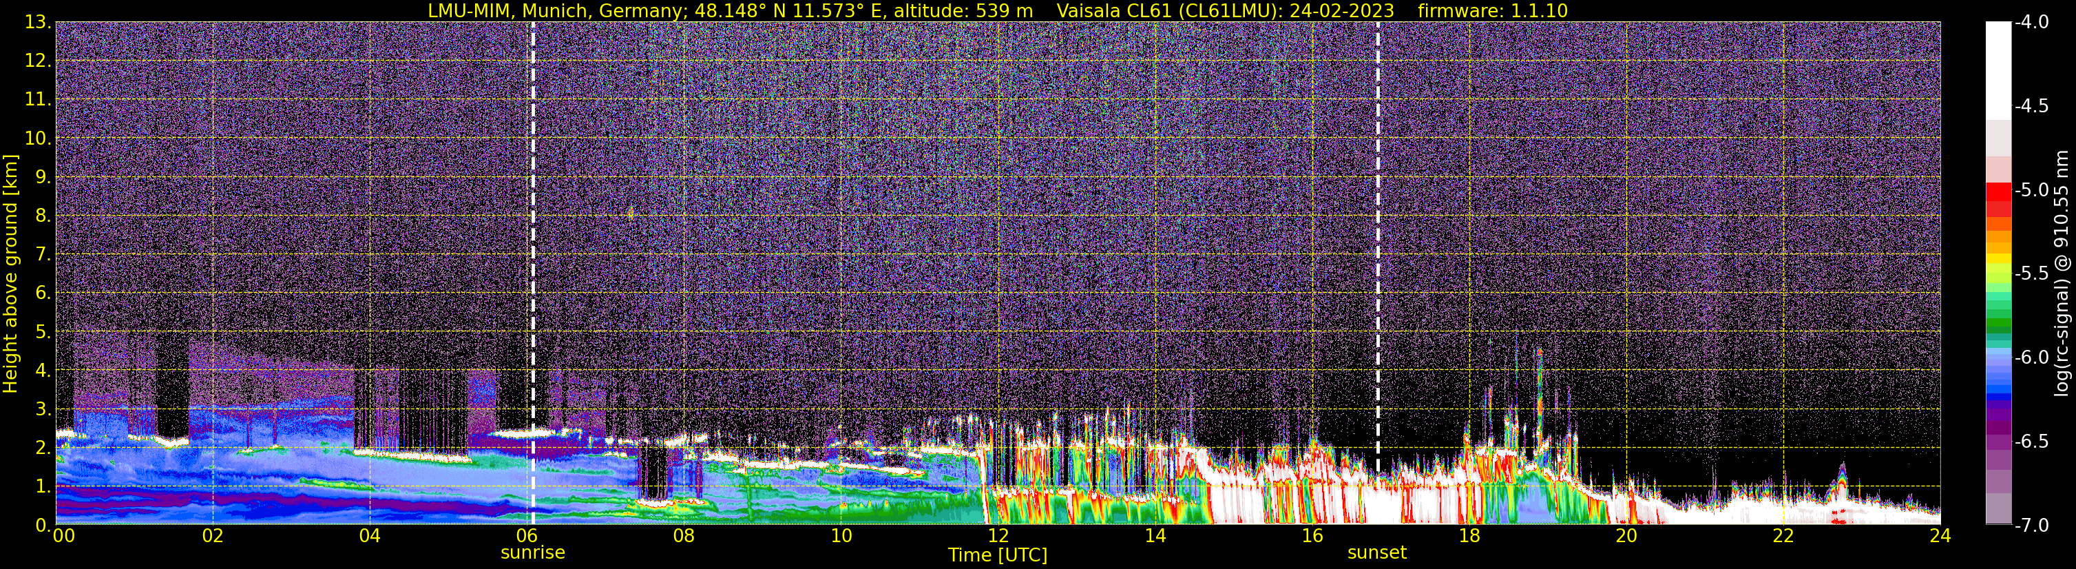The height and width of the screenshot is (569, 2076).
Task: Click the height axis tick label 7
Action: (x=43, y=255)
